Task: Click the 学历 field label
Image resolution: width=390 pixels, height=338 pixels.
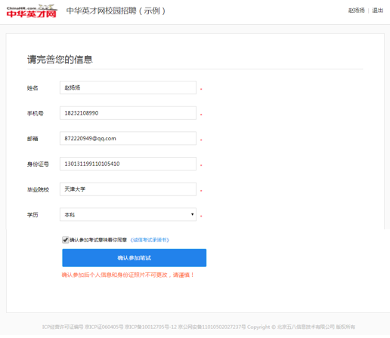Action: (32, 215)
